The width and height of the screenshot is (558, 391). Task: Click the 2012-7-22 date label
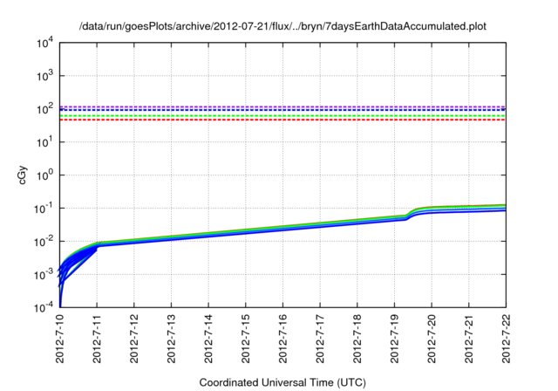pos(506,339)
